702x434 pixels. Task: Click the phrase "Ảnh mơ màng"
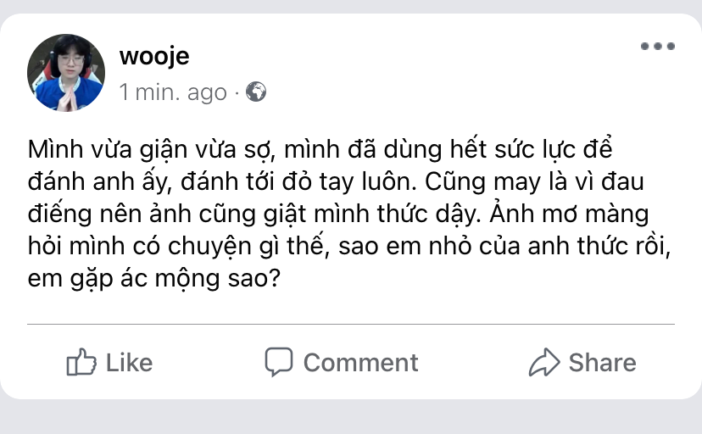pos(569,214)
